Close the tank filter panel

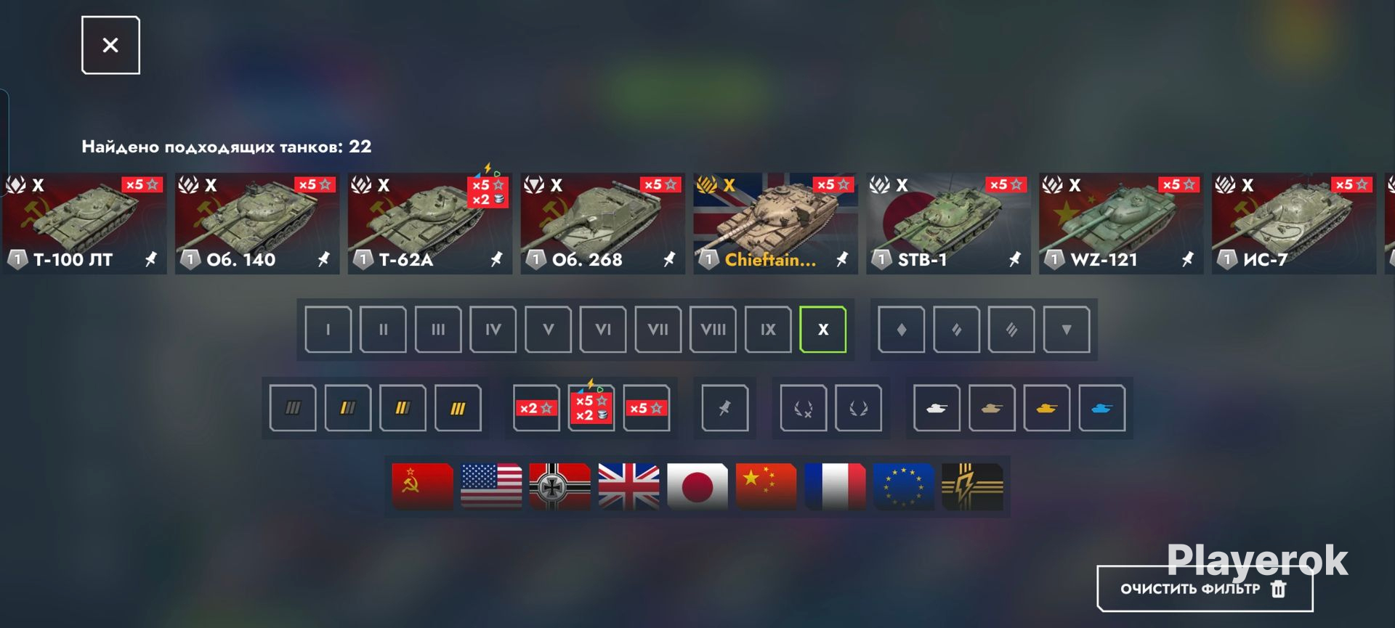(110, 45)
